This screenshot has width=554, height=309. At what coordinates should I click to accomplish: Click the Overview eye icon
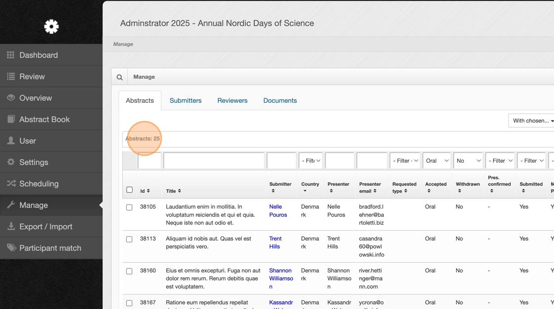[x=11, y=98]
